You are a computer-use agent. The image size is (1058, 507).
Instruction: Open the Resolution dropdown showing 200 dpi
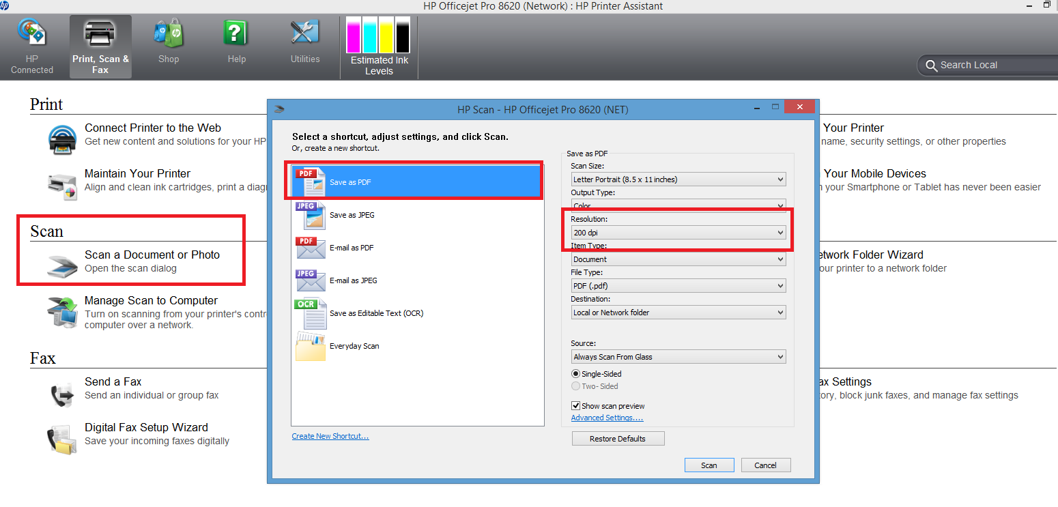(x=678, y=233)
